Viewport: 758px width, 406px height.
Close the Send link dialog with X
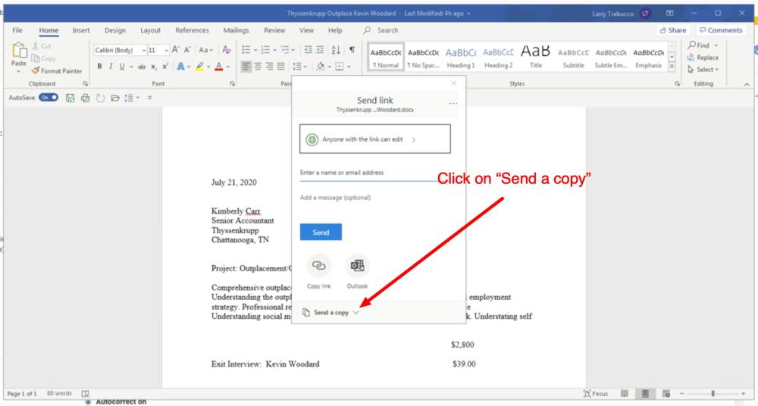coord(453,83)
